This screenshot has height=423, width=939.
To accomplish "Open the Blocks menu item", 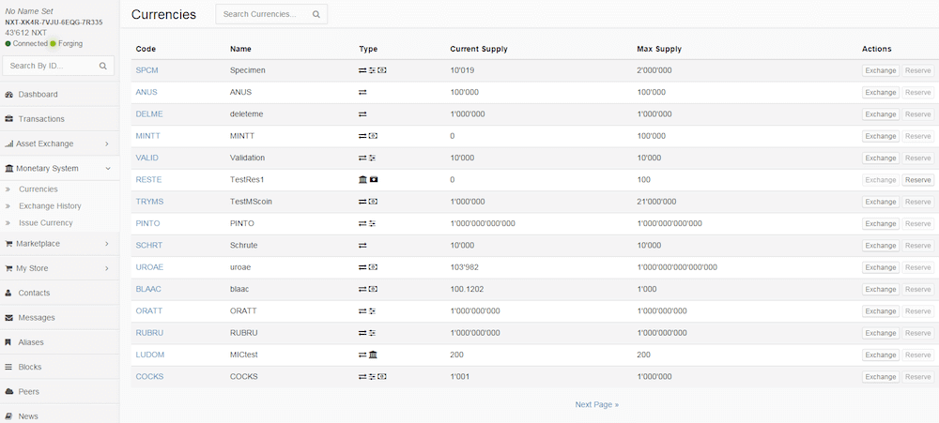I will point(59,367).
